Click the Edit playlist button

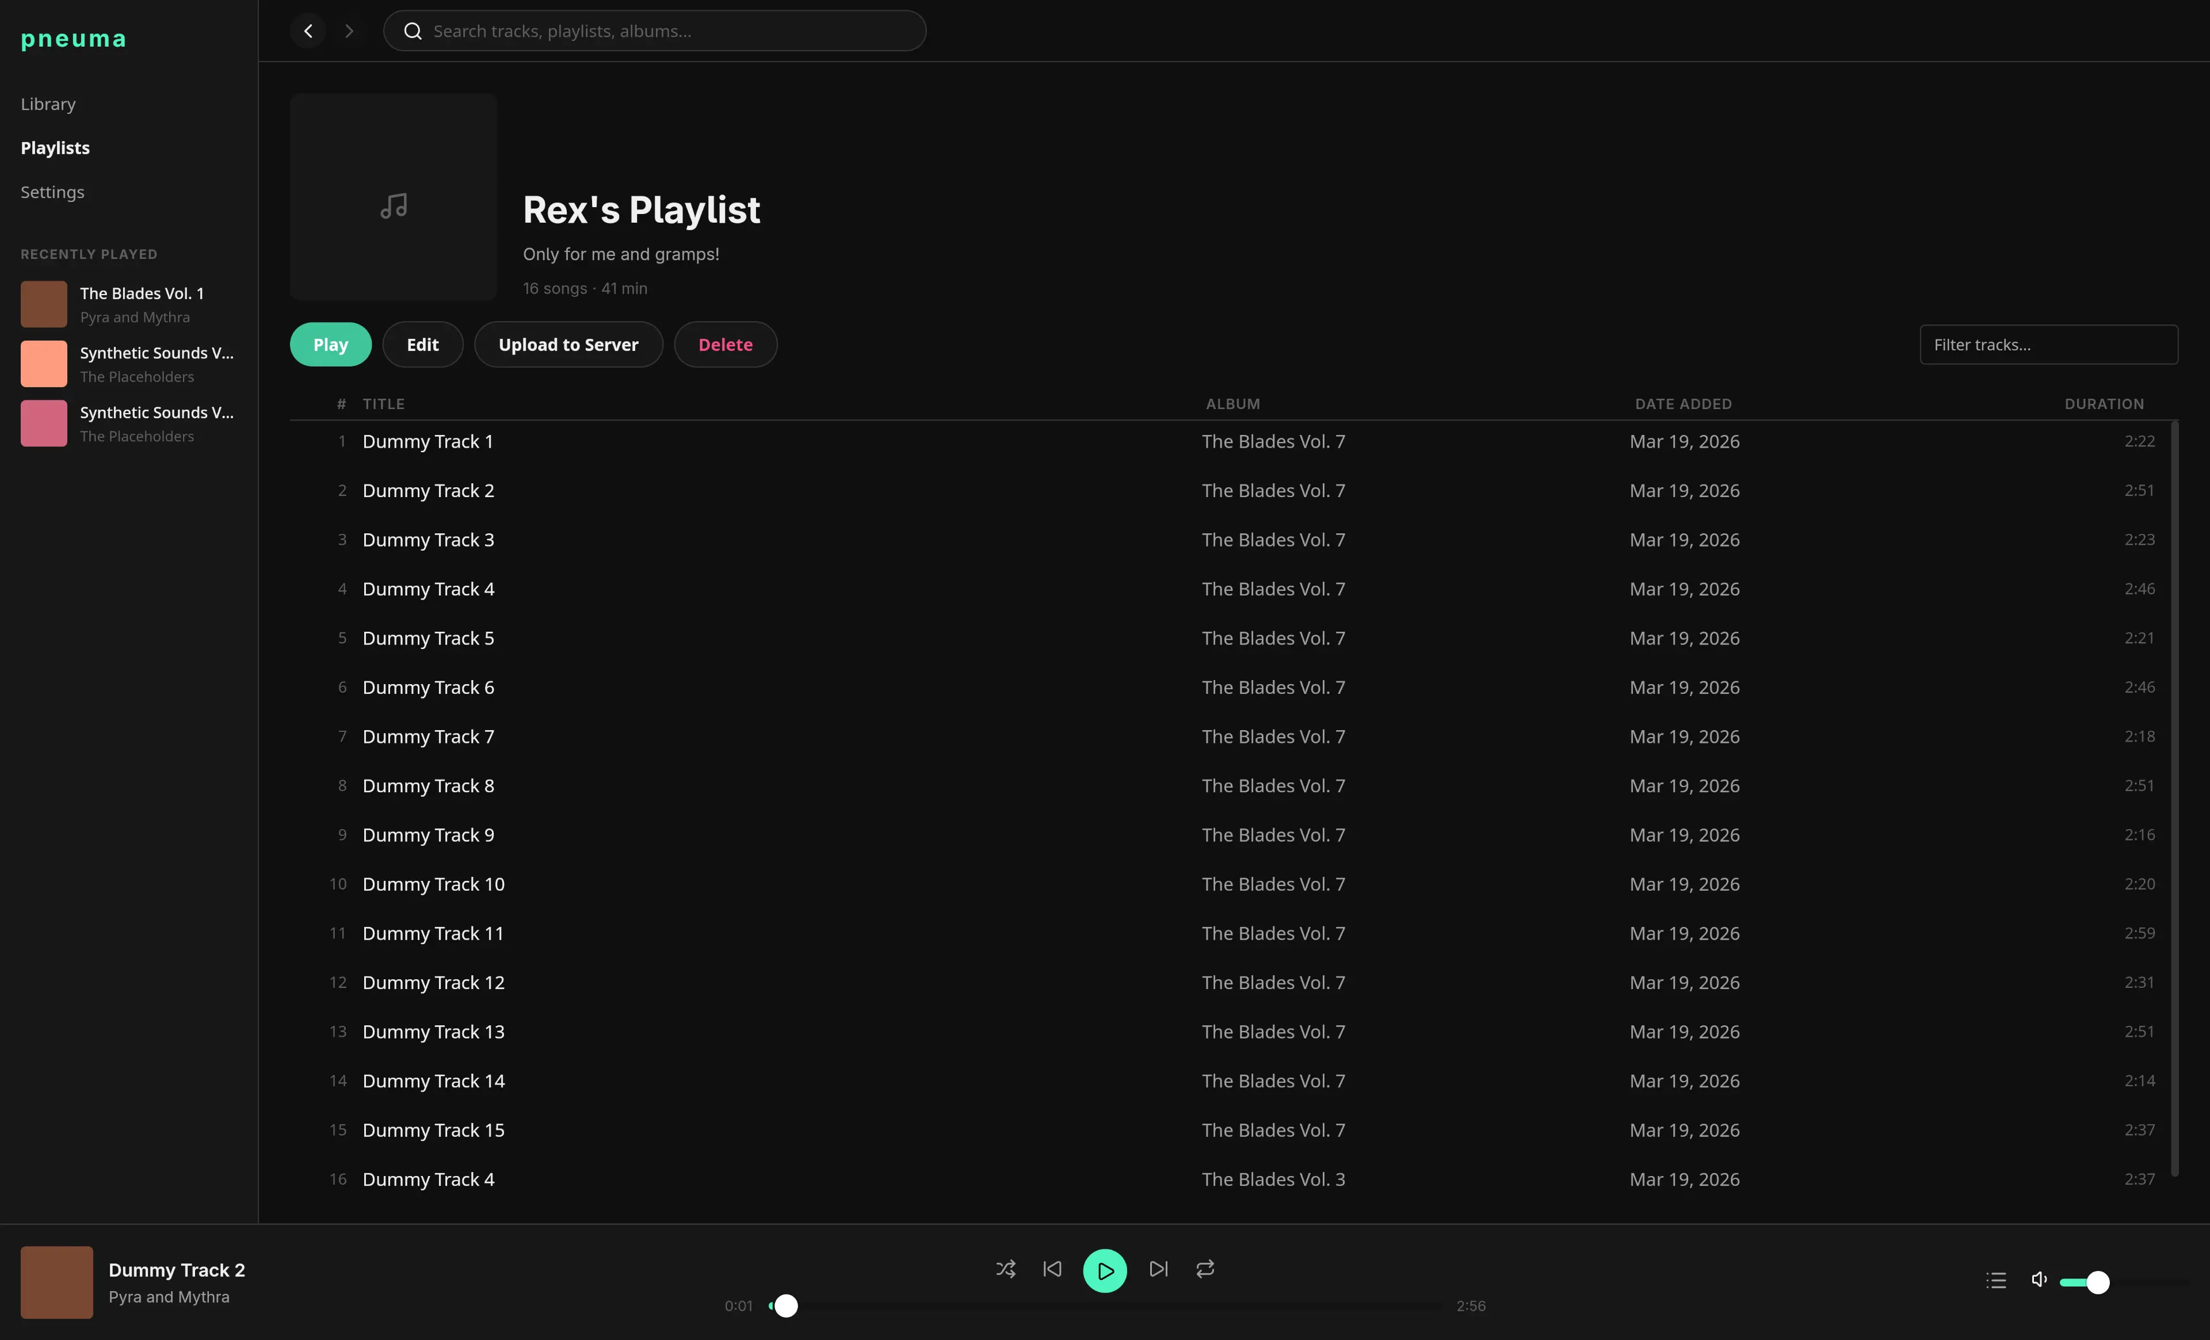tap(422, 345)
